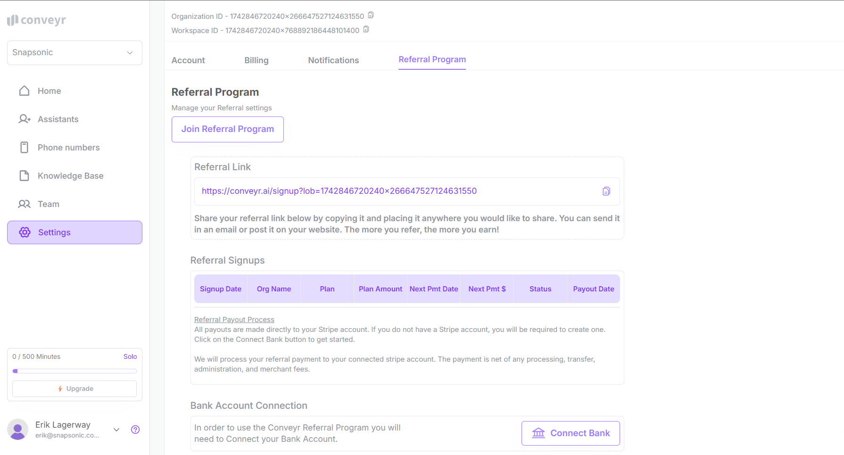Open Phone numbers page

74,148
